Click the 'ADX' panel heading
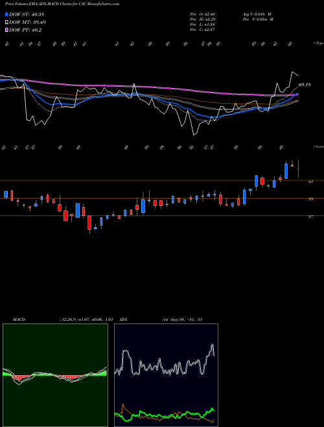Screen dimensions: 324x427 pos(124,320)
